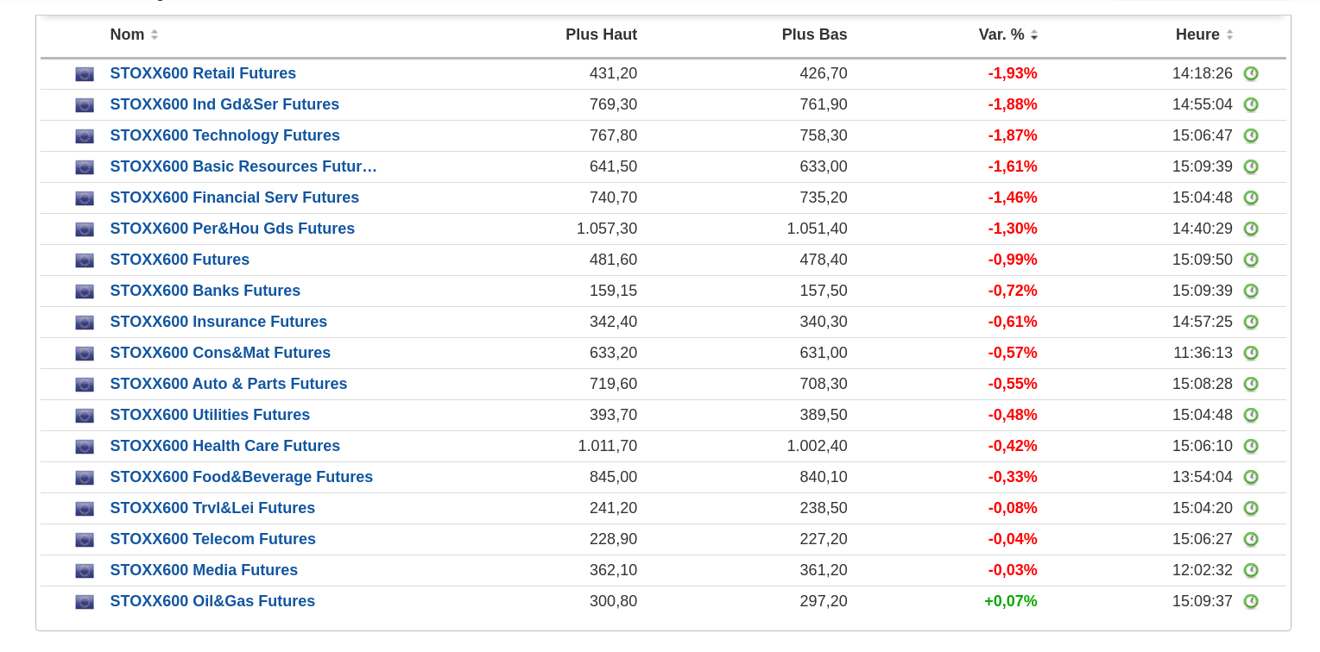Click the clock icon for STOXX600 Retail Futures

pos(1250,74)
